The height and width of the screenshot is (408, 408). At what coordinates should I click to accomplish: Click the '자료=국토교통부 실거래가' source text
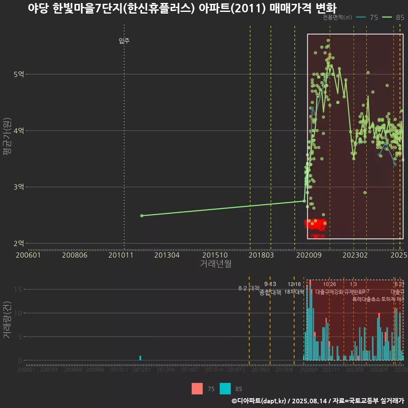368,401
